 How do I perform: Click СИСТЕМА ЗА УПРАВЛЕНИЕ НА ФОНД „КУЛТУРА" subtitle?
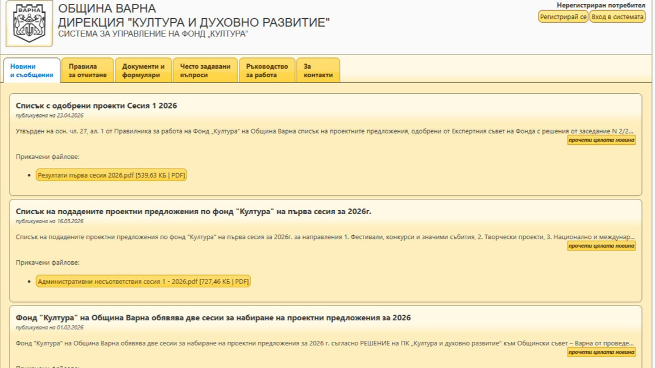coord(153,34)
